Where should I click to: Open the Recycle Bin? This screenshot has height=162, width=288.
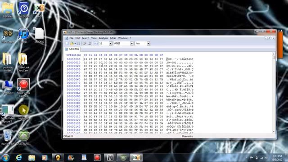point(8,137)
